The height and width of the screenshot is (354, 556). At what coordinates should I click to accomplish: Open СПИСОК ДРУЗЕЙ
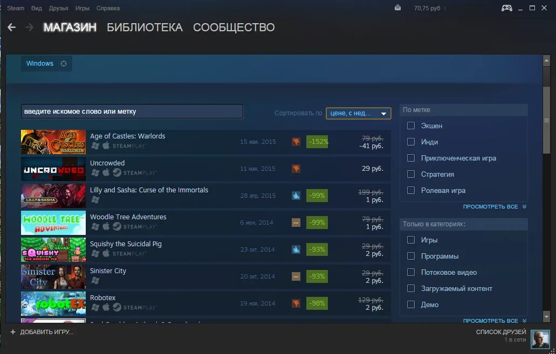(x=501, y=332)
